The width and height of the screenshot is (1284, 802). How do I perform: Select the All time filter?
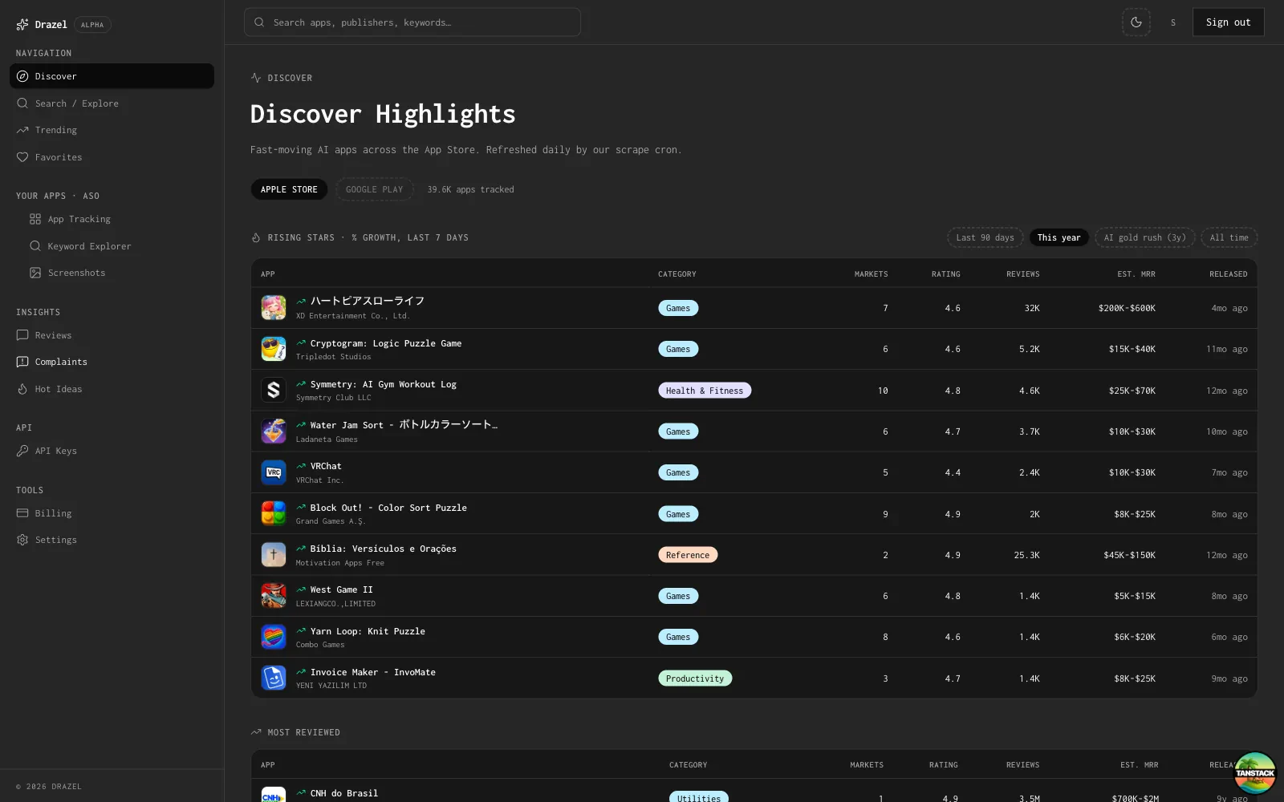pos(1229,237)
